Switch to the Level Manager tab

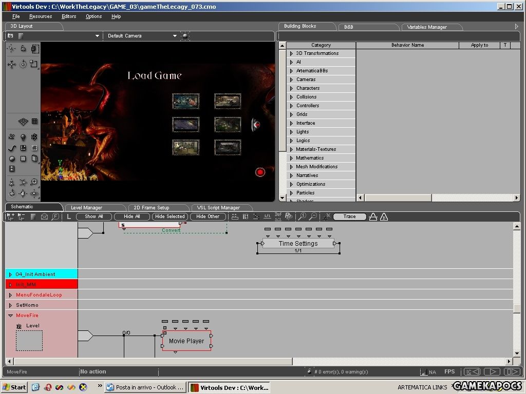[86, 208]
